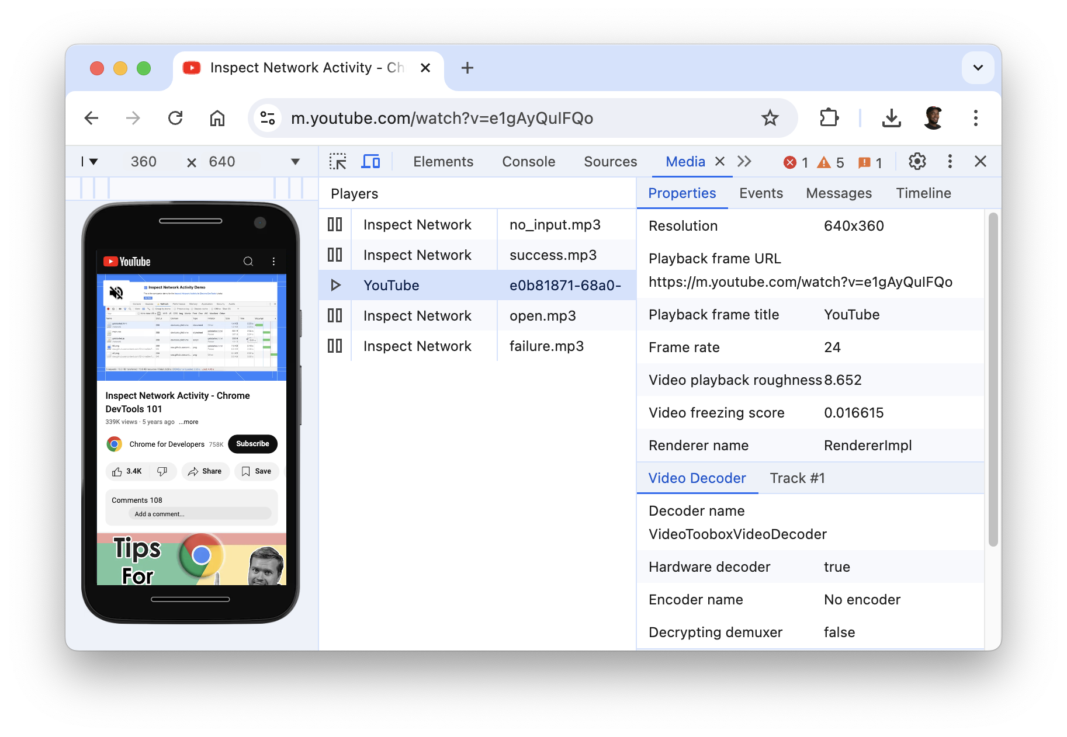This screenshot has width=1067, height=737.
Task: Play the YouTube player entry
Action: [335, 286]
